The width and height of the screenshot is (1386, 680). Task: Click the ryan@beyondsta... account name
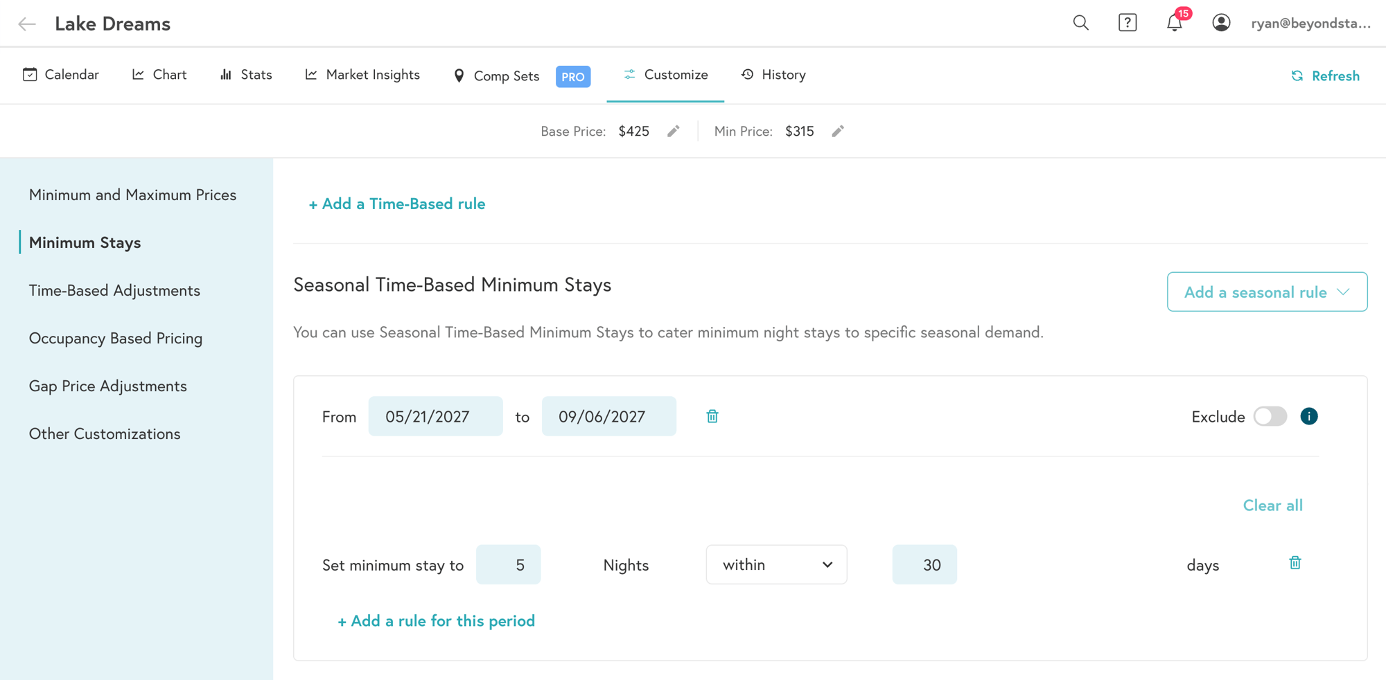(x=1310, y=23)
